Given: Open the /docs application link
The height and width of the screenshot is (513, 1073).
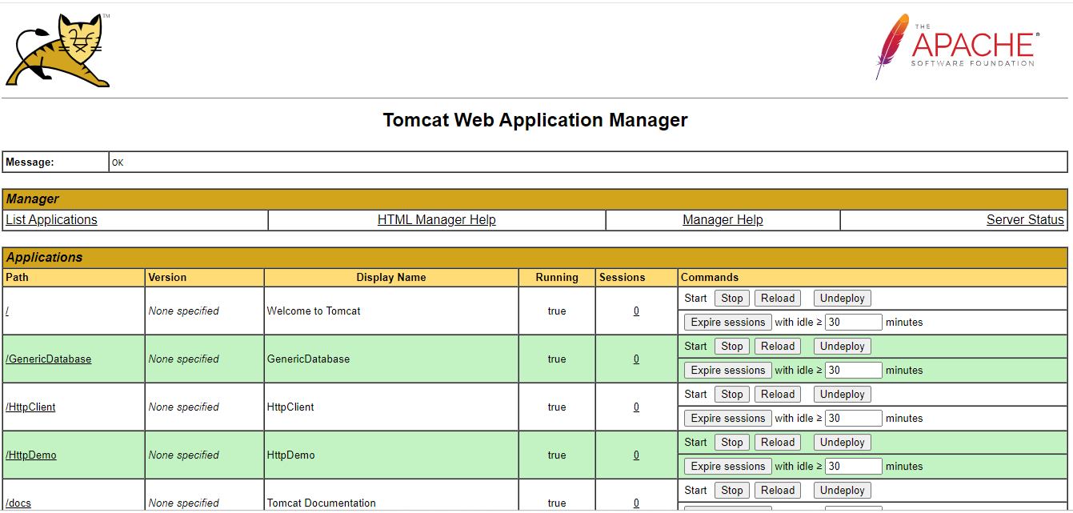Looking at the screenshot, I should click(x=18, y=503).
